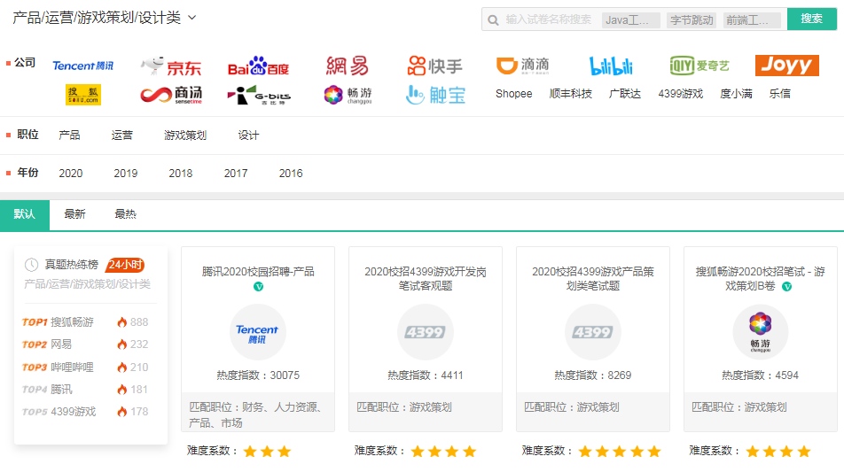Click 热度指数：30075 on Tencent card
This screenshot has height=472, width=844.
pyautogui.click(x=258, y=375)
